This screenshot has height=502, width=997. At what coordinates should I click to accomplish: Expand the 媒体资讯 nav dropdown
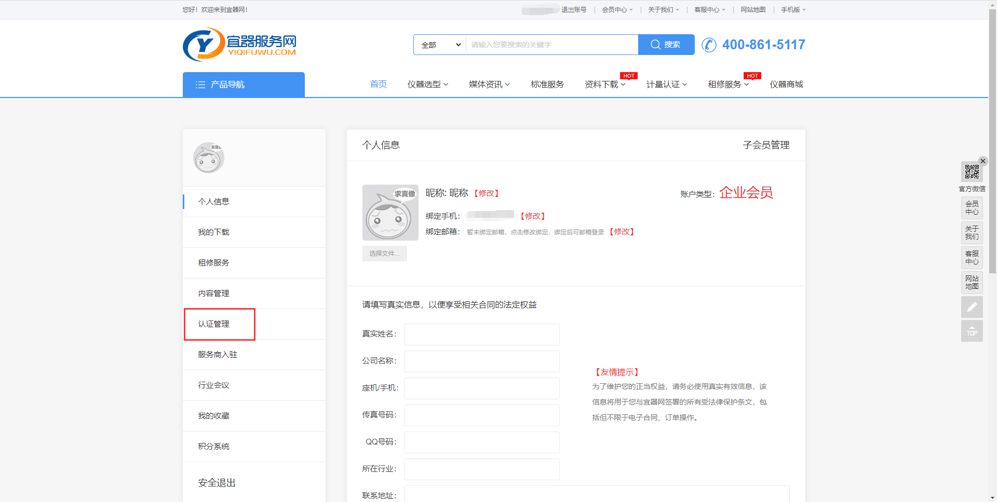point(489,85)
